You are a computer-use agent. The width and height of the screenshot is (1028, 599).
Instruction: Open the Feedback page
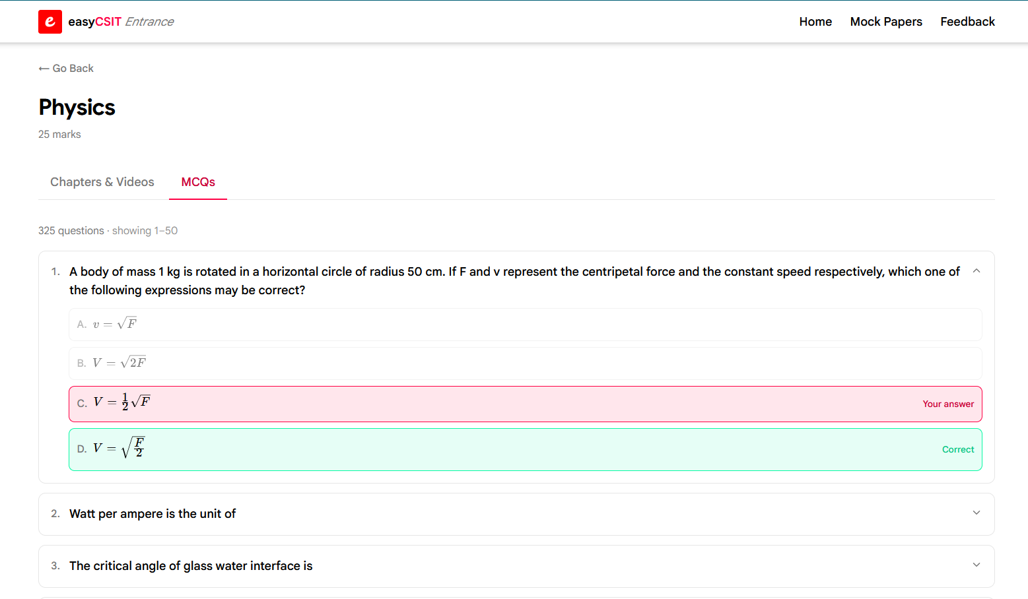point(967,22)
